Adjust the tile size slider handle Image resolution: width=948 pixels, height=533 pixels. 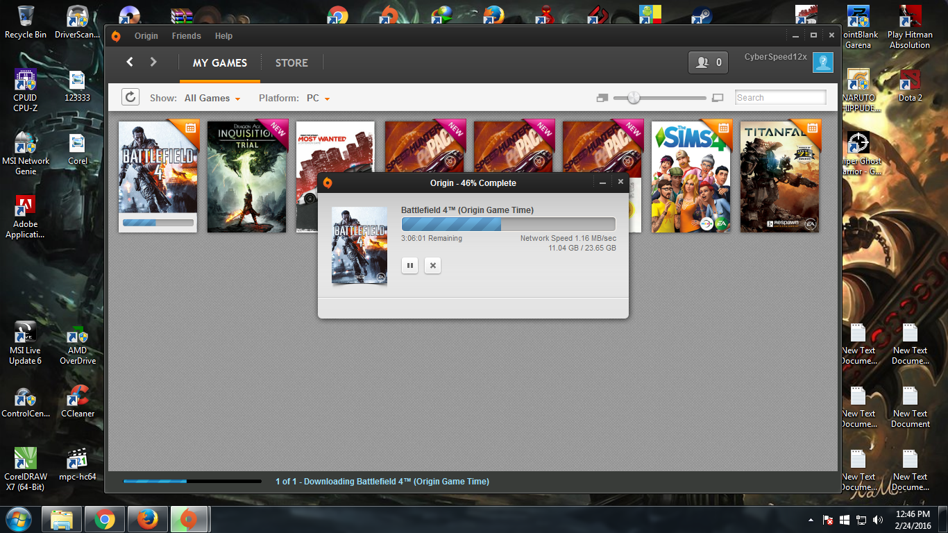coord(634,98)
